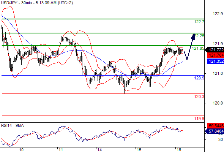The image size is (224, 152).
Task: Click the RSI14 - 9MA indicator label
Action: (13, 125)
